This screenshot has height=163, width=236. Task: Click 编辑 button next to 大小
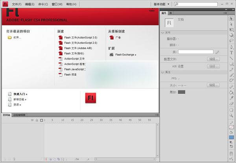pyautogui.click(x=213, y=85)
